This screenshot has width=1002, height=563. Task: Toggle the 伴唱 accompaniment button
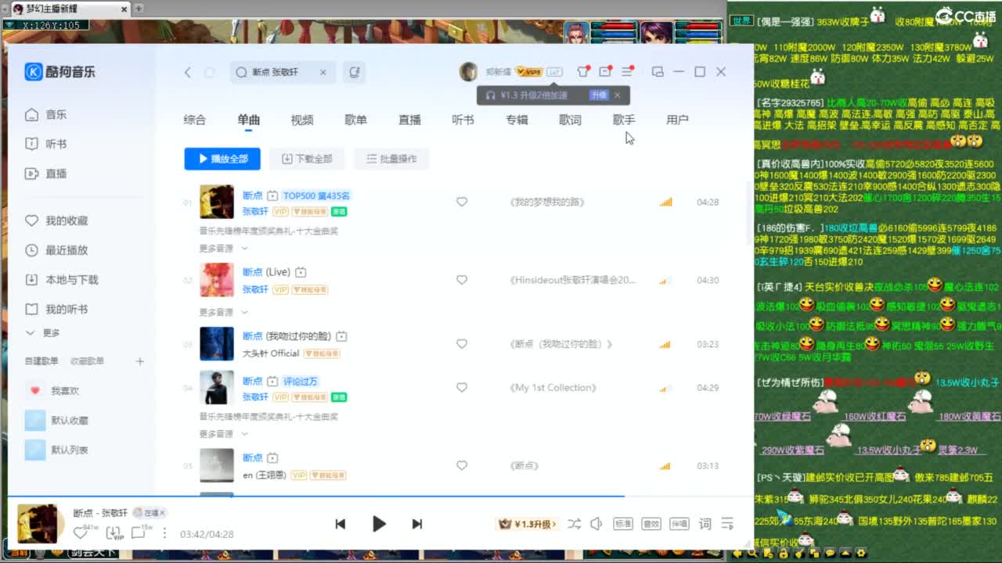679,524
